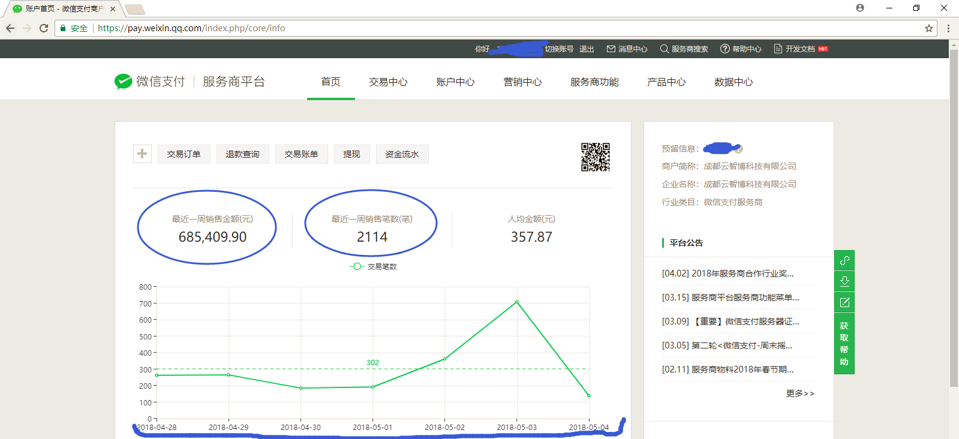Click the browser forward arrow

(x=27, y=28)
